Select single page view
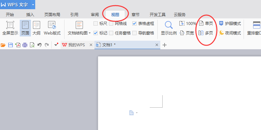The height and width of the screenshot is (130, 261). (206, 23)
